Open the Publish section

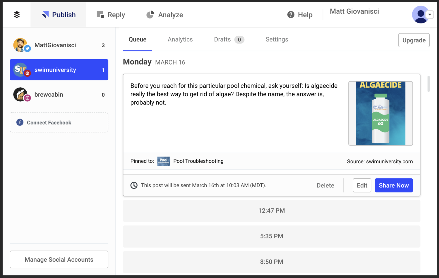click(59, 15)
